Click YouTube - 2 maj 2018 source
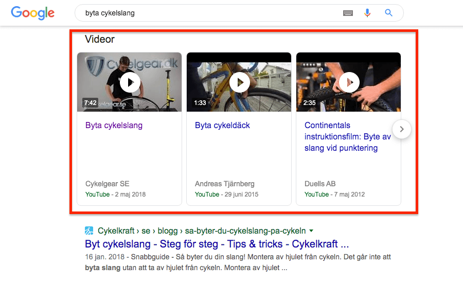The height and width of the screenshot is (283, 463). pos(115,194)
